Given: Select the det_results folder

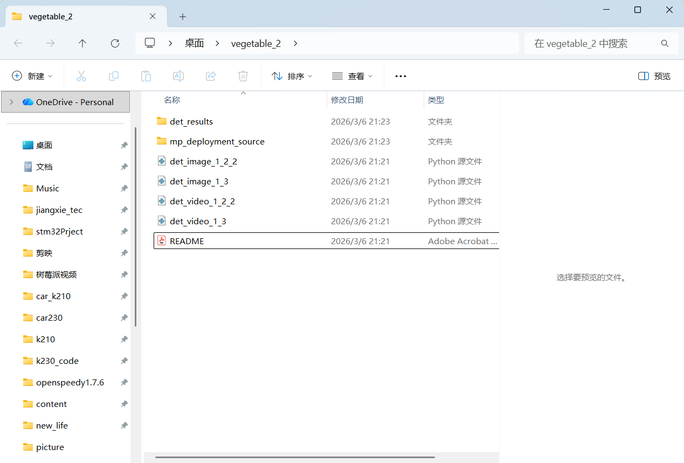Looking at the screenshot, I should 191,121.
